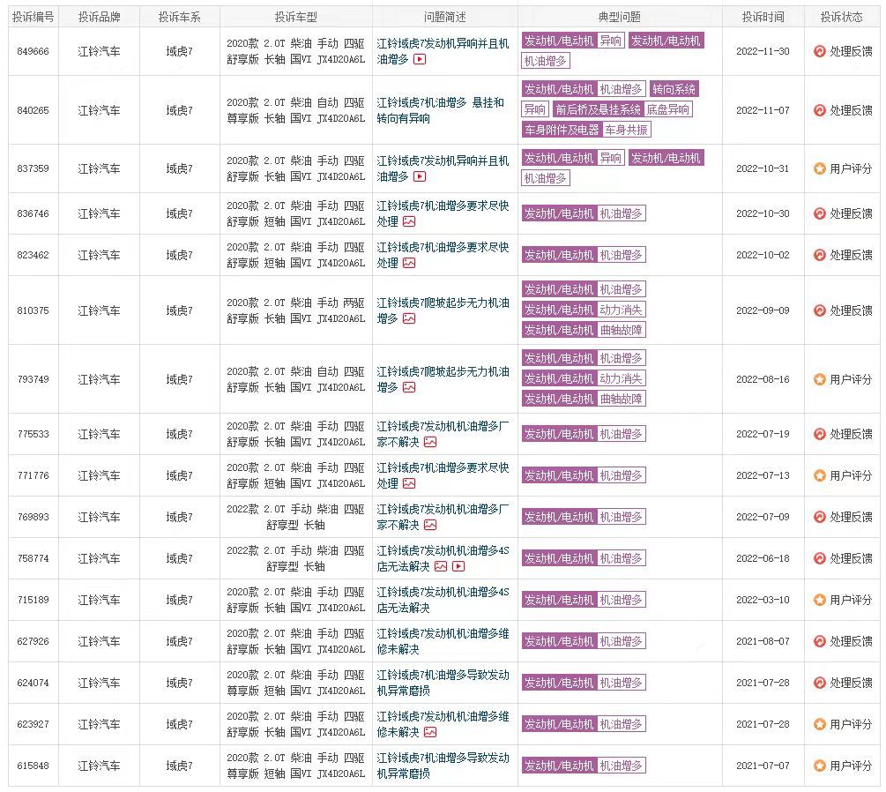Click the 典型问题 column header

(x=619, y=17)
